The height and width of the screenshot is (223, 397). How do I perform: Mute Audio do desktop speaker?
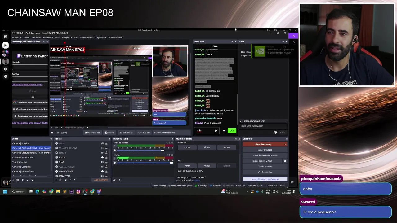pyautogui.click(x=115, y=151)
